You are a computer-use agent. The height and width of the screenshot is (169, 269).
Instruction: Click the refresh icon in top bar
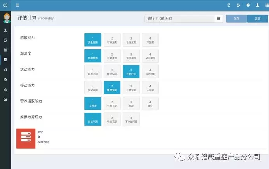(229, 5)
